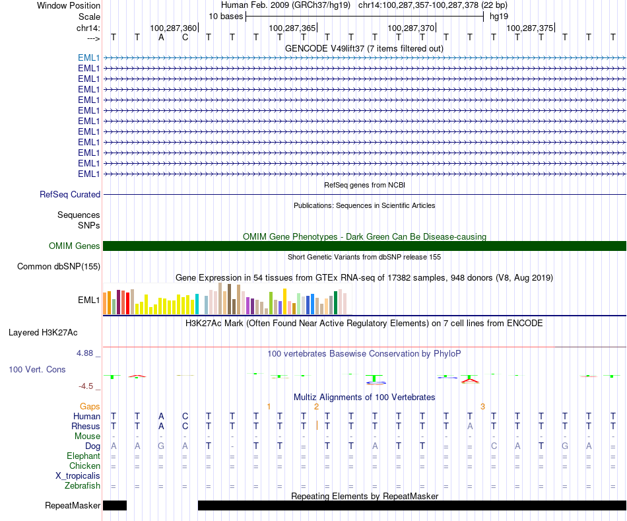Click the cyan bar in GTEx chart

[197, 304]
